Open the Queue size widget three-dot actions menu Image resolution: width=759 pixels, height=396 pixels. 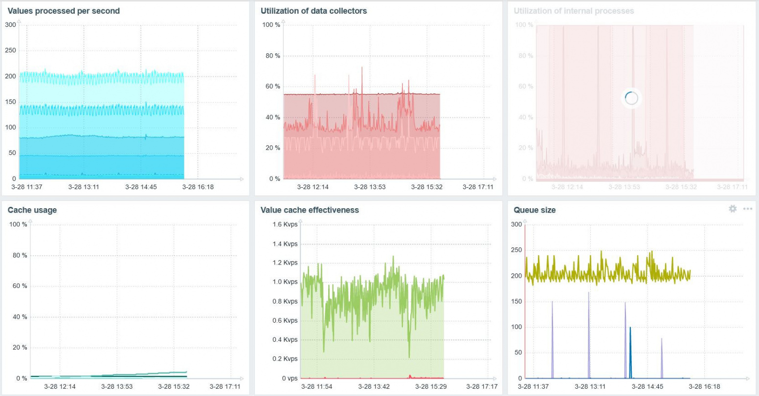(x=748, y=209)
